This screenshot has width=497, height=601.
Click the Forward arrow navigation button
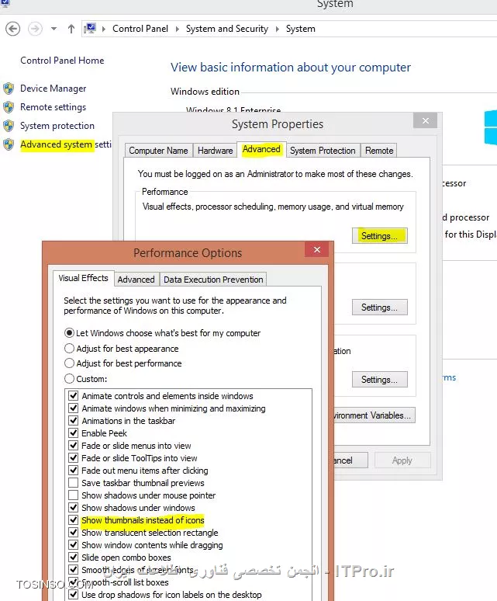tap(35, 29)
